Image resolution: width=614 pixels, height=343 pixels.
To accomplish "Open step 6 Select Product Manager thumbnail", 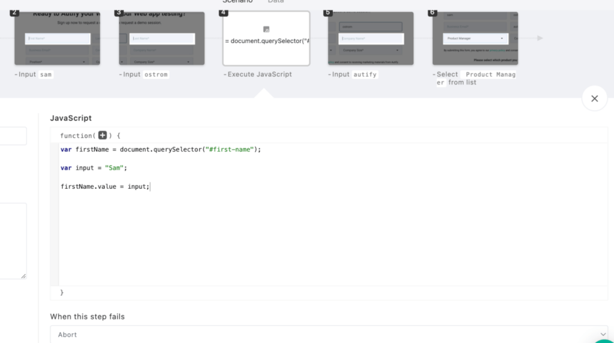I will tap(475, 38).
